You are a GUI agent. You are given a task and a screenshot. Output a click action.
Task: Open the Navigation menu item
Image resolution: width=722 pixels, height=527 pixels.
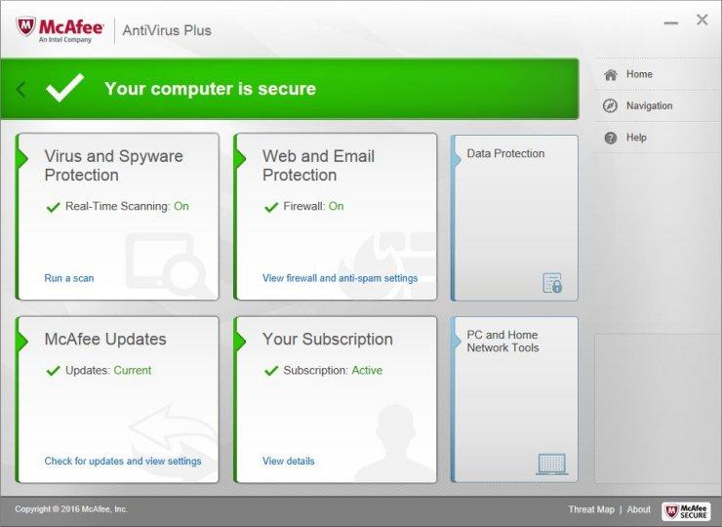coord(649,106)
